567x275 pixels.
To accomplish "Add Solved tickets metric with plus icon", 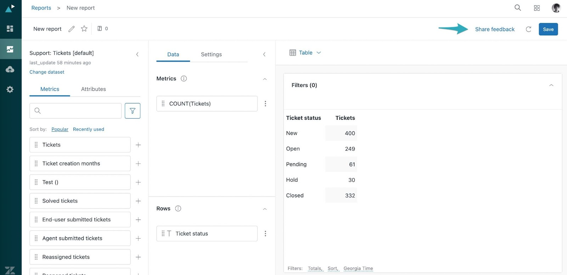I will tap(138, 201).
